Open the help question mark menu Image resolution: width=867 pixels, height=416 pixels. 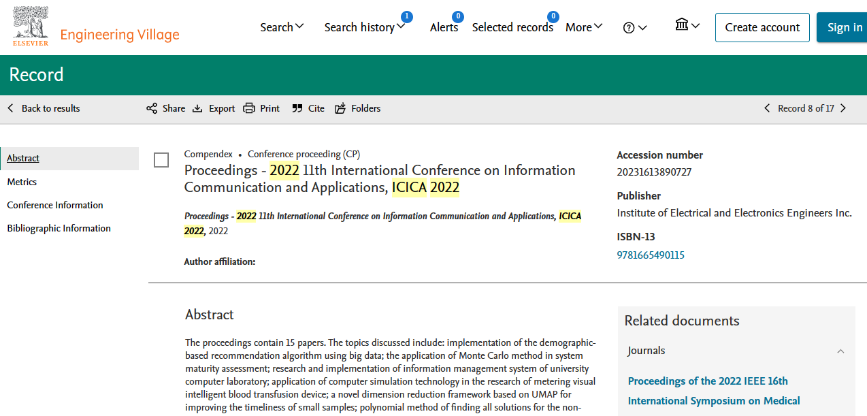tap(635, 28)
